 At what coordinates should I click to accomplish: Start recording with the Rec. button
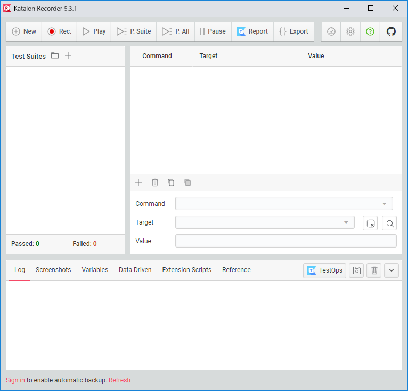click(x=59, y=31)
